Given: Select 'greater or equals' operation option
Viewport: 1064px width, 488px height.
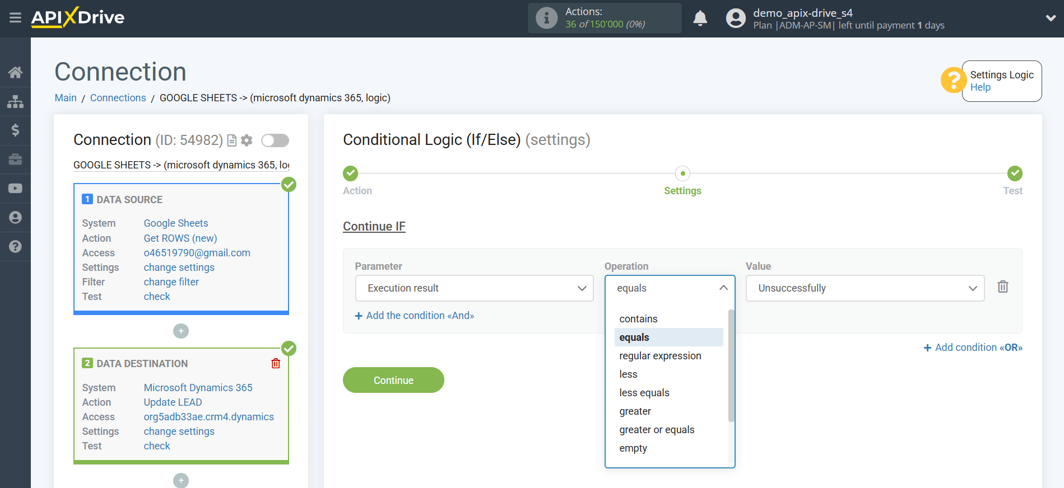Looking at the screenshot, I should 669,430.
